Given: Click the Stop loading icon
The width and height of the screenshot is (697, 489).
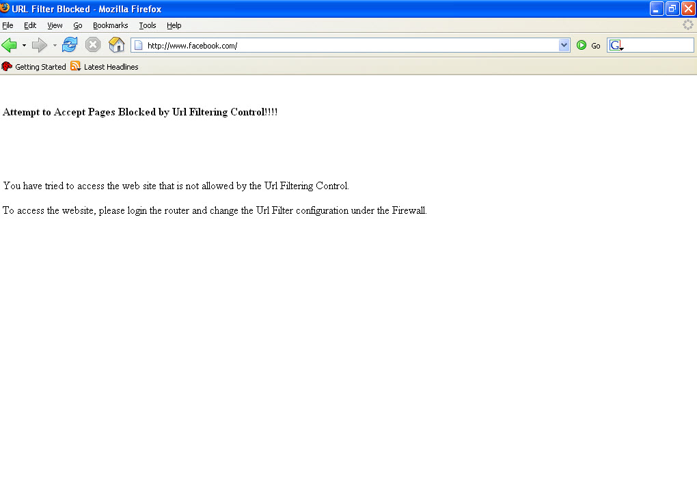Looking at the screenshot, I should tap(93, 45).
